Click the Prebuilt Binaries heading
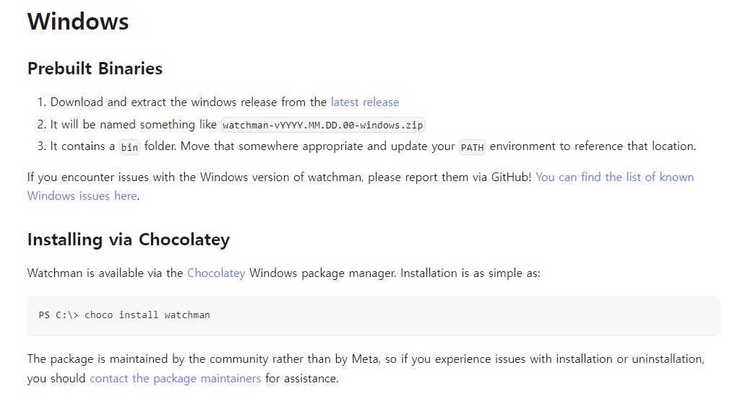The width and height of the screenshot is (735, 404). (95, 69)
